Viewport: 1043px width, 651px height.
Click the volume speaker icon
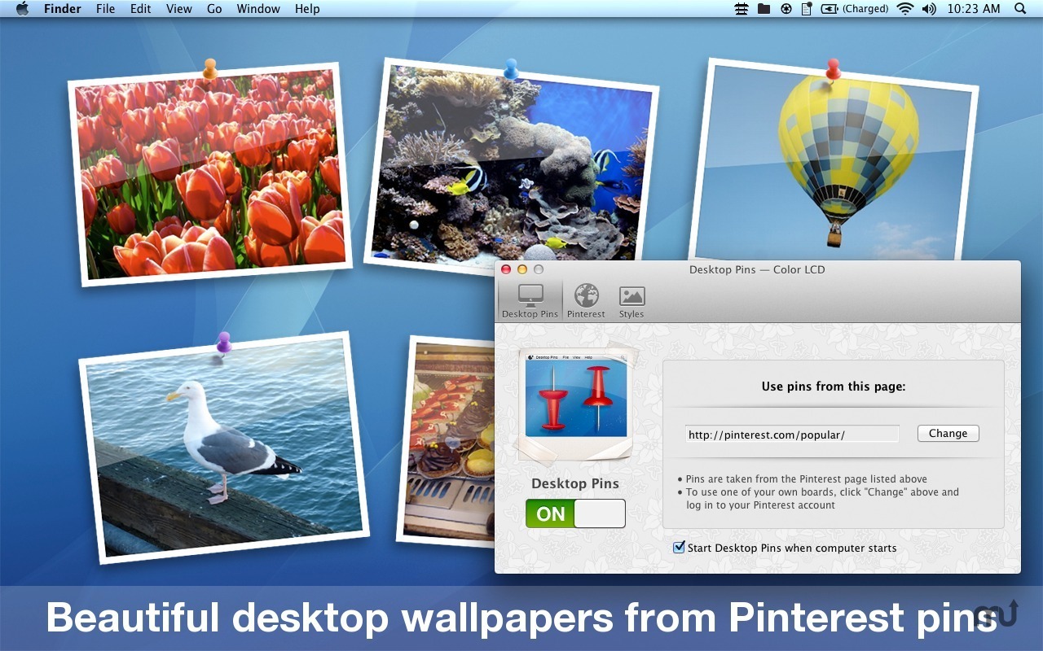tap(929, 9)
